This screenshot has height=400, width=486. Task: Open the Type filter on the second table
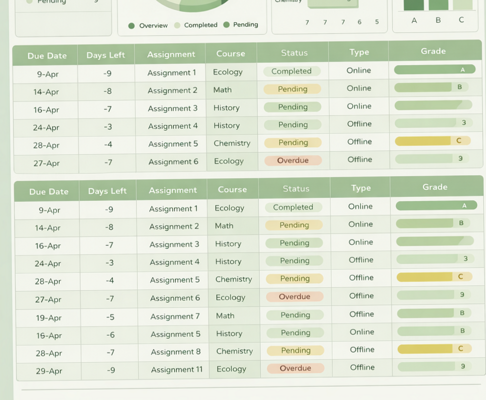pos(361,188)
